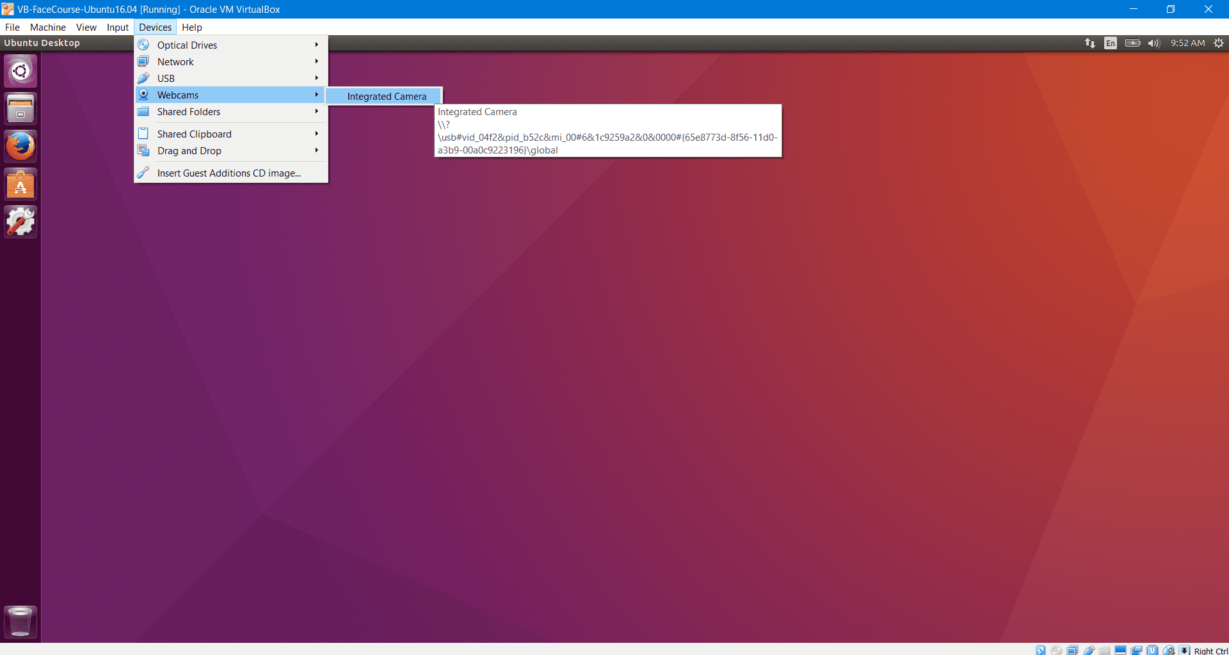Open the Help menu

click(191, 27)
